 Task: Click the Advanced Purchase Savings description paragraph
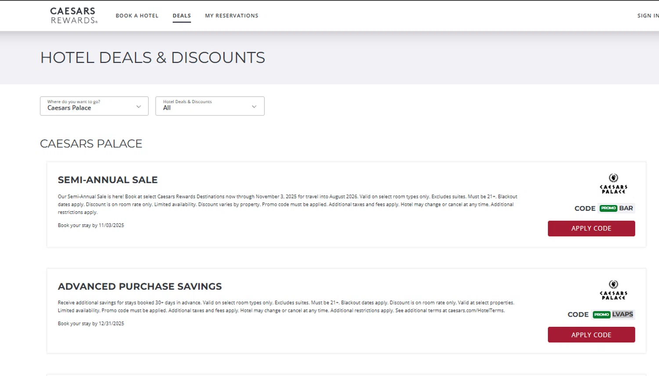coord(286,307)
